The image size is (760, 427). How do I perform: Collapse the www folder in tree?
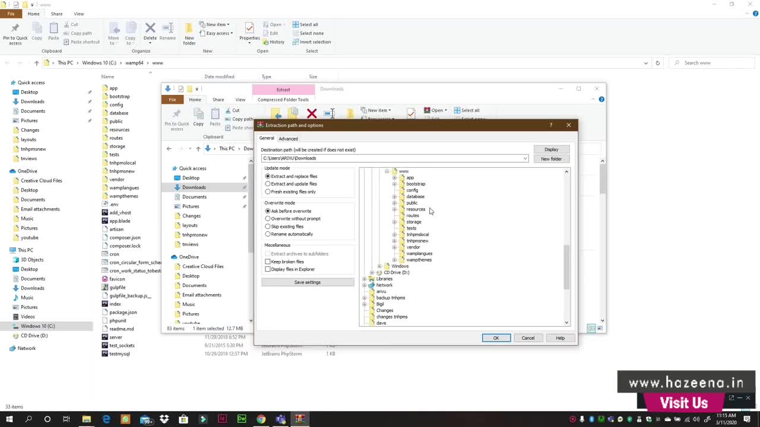[387, 171]
